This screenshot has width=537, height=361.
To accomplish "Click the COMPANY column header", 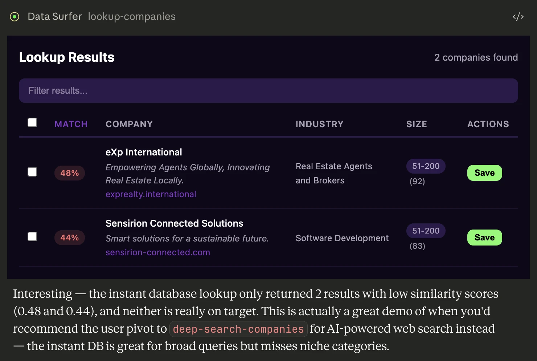I will click(x=129, y=124).
